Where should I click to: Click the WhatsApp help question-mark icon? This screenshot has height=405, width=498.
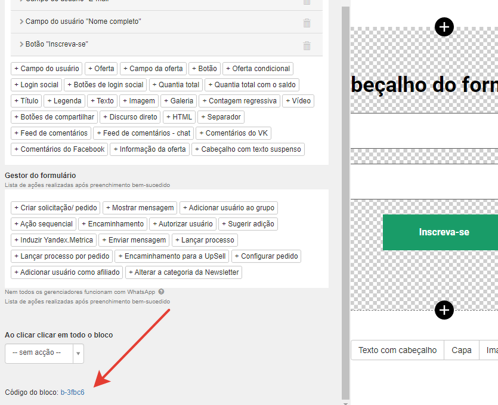click(x=161, y=292)
